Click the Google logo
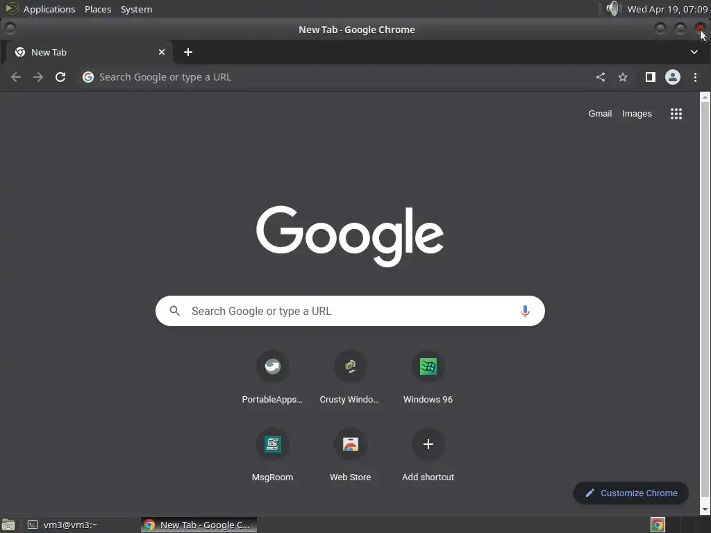 (350, 236)
